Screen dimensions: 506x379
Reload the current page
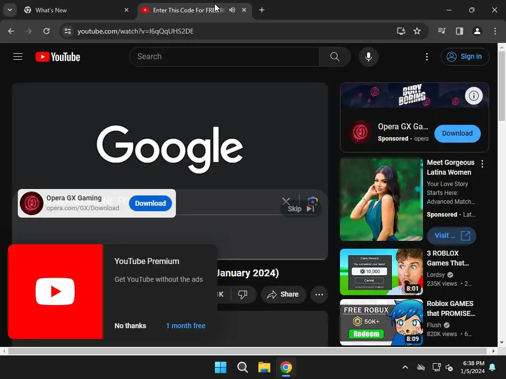point(46,31)
